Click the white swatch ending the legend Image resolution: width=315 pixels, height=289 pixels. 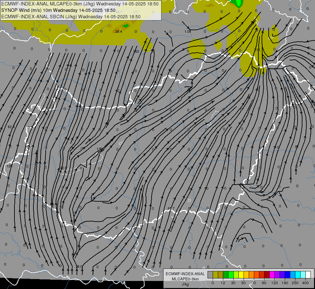tap(308, 275)
